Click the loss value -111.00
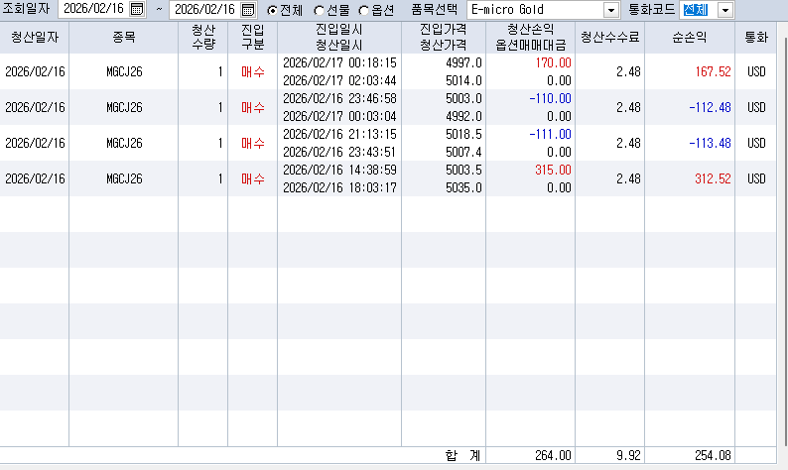The width and height of the screenshot is (788, 470). tap(550, 134)
